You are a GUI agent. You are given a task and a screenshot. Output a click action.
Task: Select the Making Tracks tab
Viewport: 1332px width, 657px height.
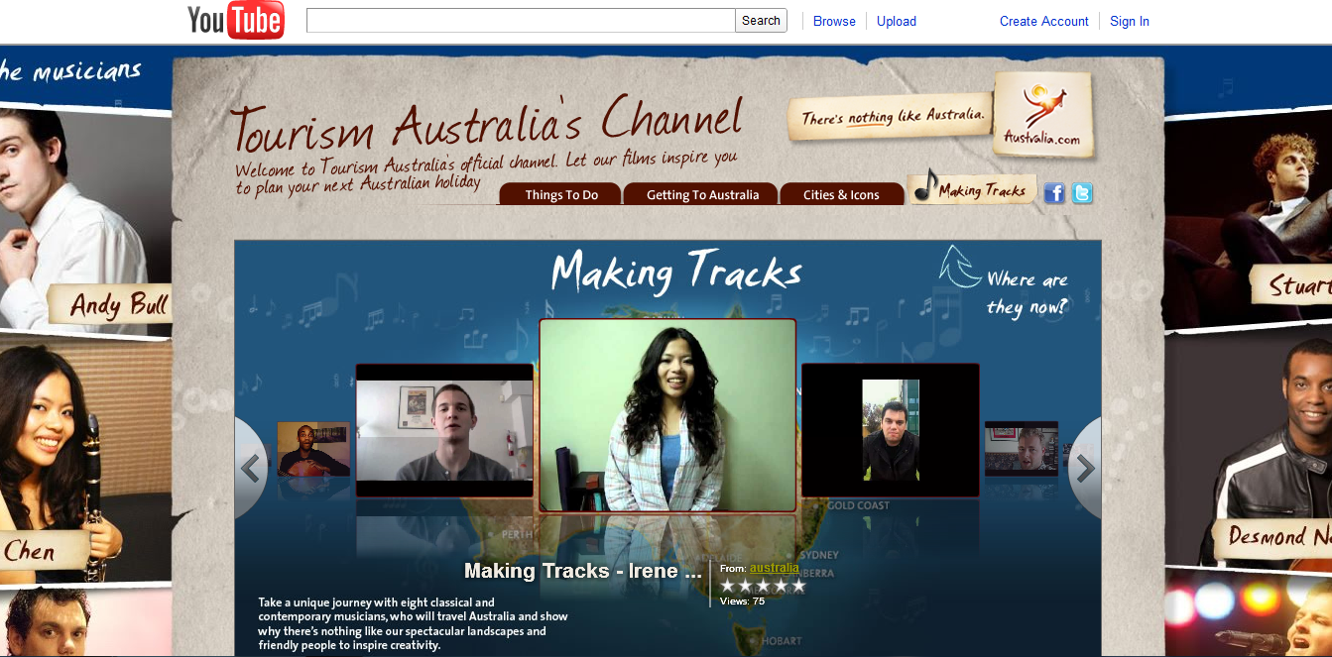(x=972, y=188)
